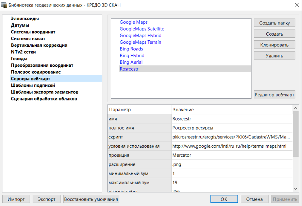
Task: Click the Импорт button
Action: [16, 199]
